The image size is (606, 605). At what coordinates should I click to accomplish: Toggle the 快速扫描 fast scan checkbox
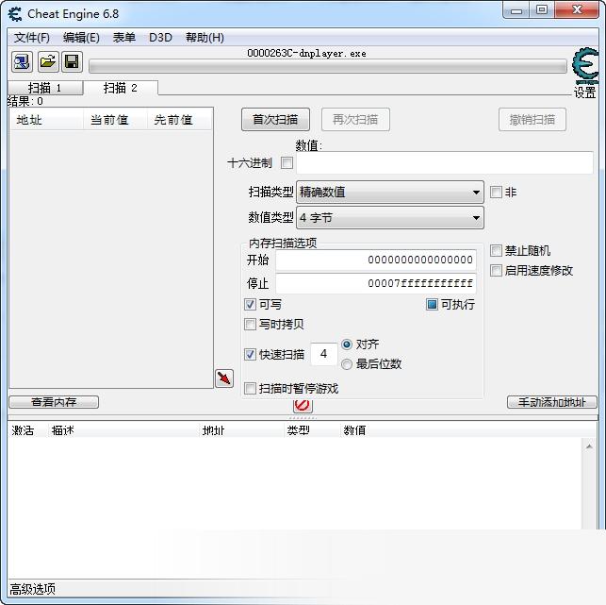[250, 354]
